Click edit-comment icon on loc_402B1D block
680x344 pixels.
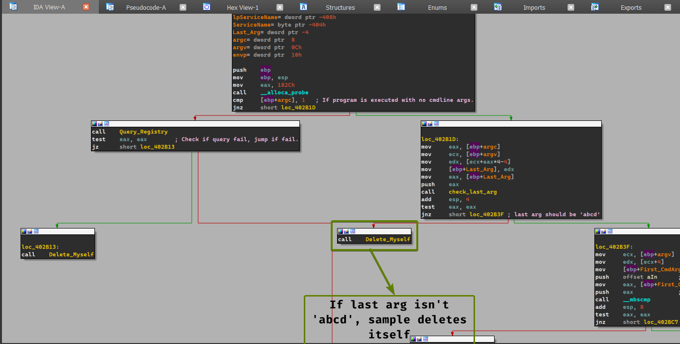coord(431,124)
